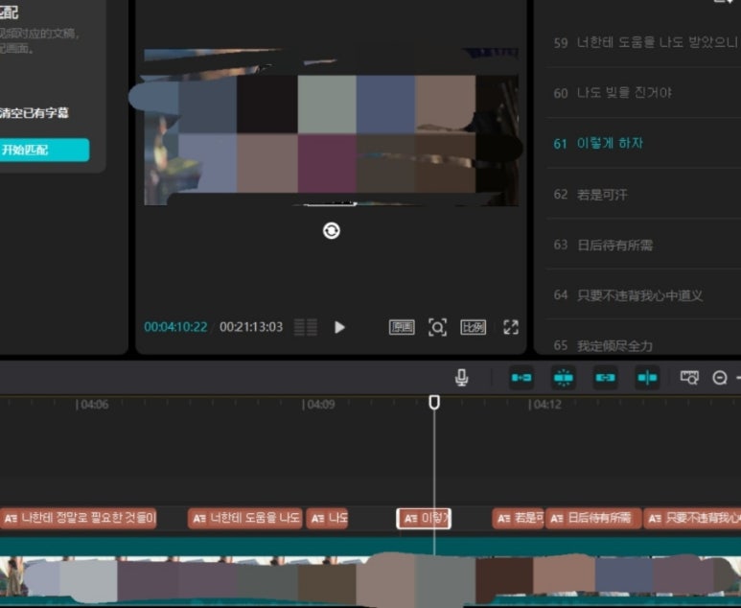Select the 日后待有所需 subtitle clip on timeline

pyautogui.click(x=593, y=519)
